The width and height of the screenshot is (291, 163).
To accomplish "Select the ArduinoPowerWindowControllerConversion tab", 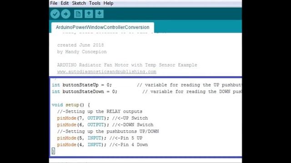I will click(103, 27).
